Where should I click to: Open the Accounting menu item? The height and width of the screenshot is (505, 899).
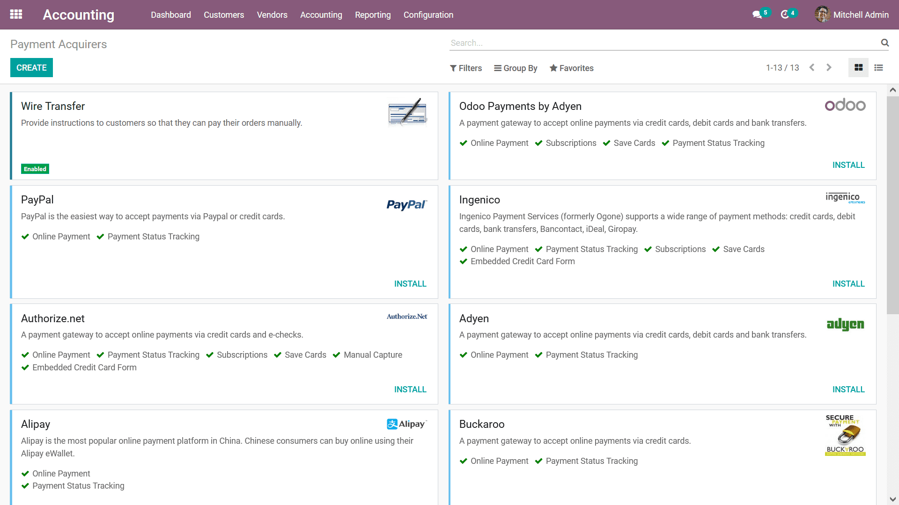pyautogui.click(x=321, y=14)
